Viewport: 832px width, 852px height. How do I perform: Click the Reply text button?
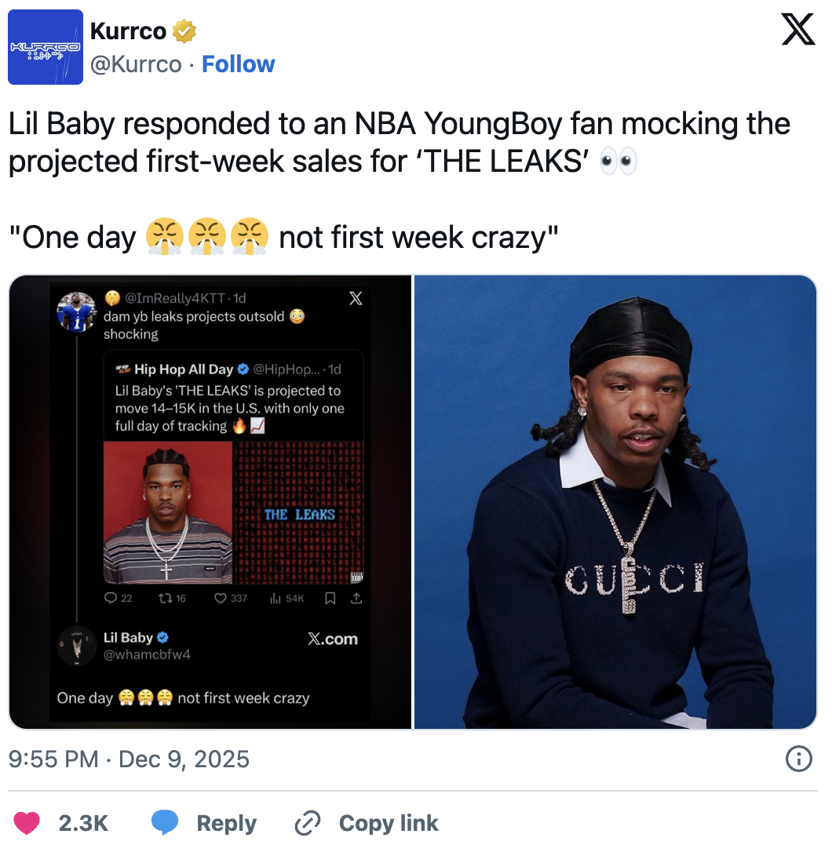pos(226,823)
